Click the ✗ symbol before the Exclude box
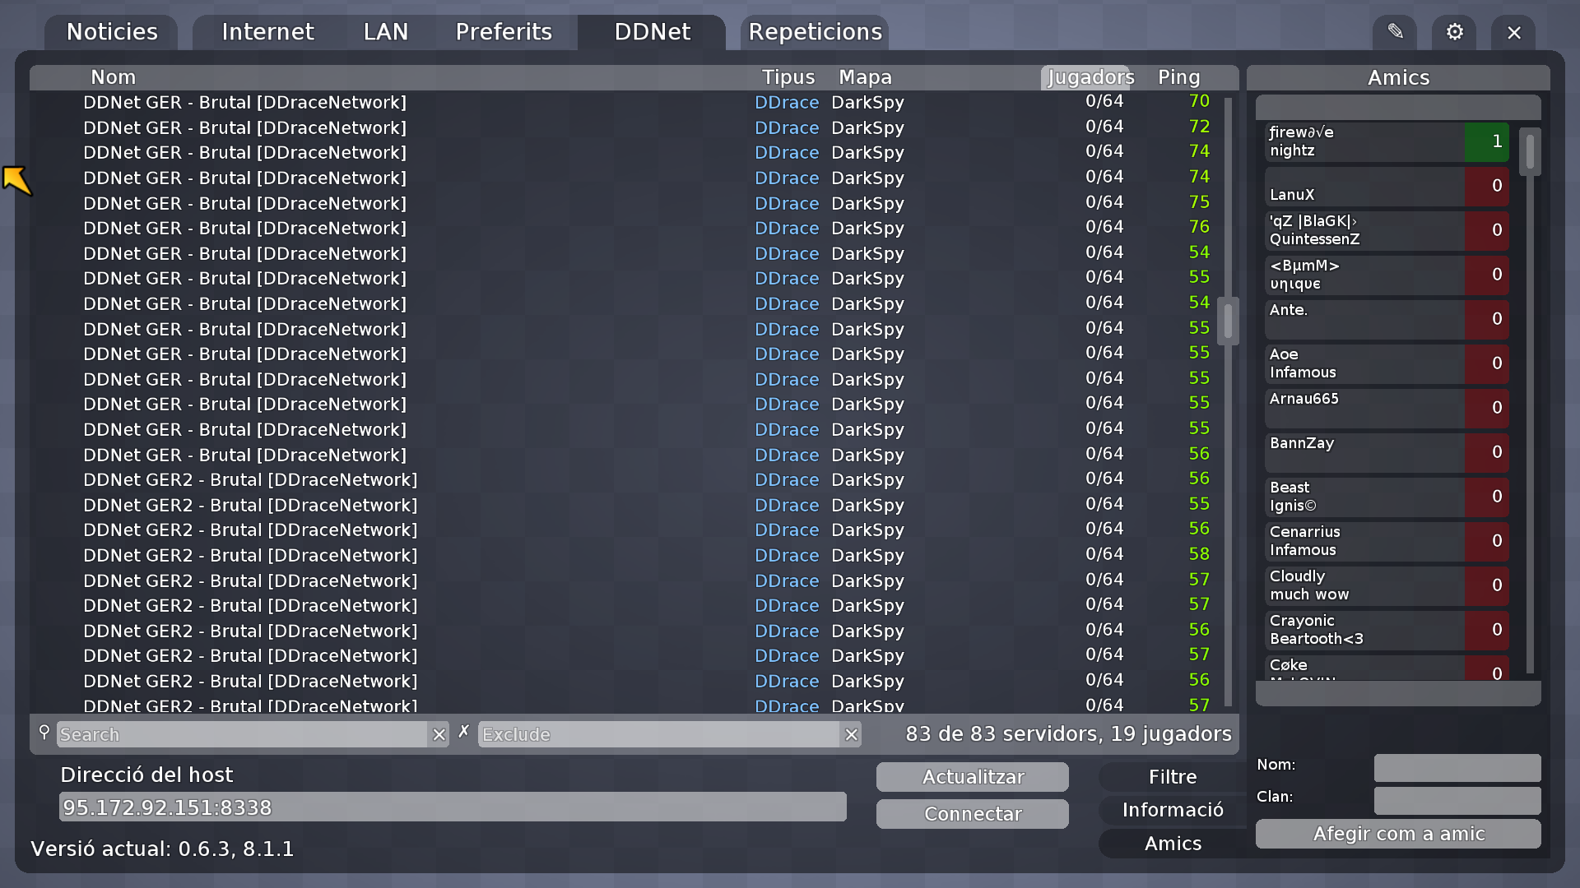1580x888 pixels. click(464, 730)
